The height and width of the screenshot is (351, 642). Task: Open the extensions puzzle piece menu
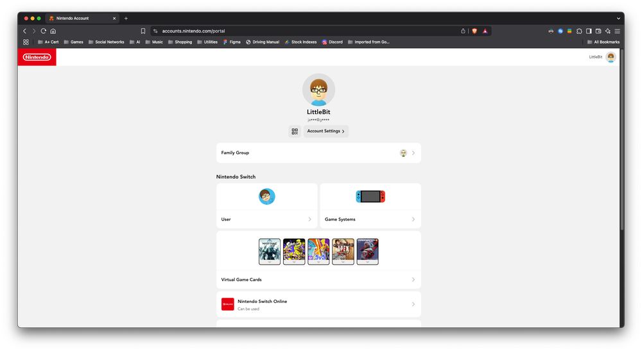pos(579,31)
